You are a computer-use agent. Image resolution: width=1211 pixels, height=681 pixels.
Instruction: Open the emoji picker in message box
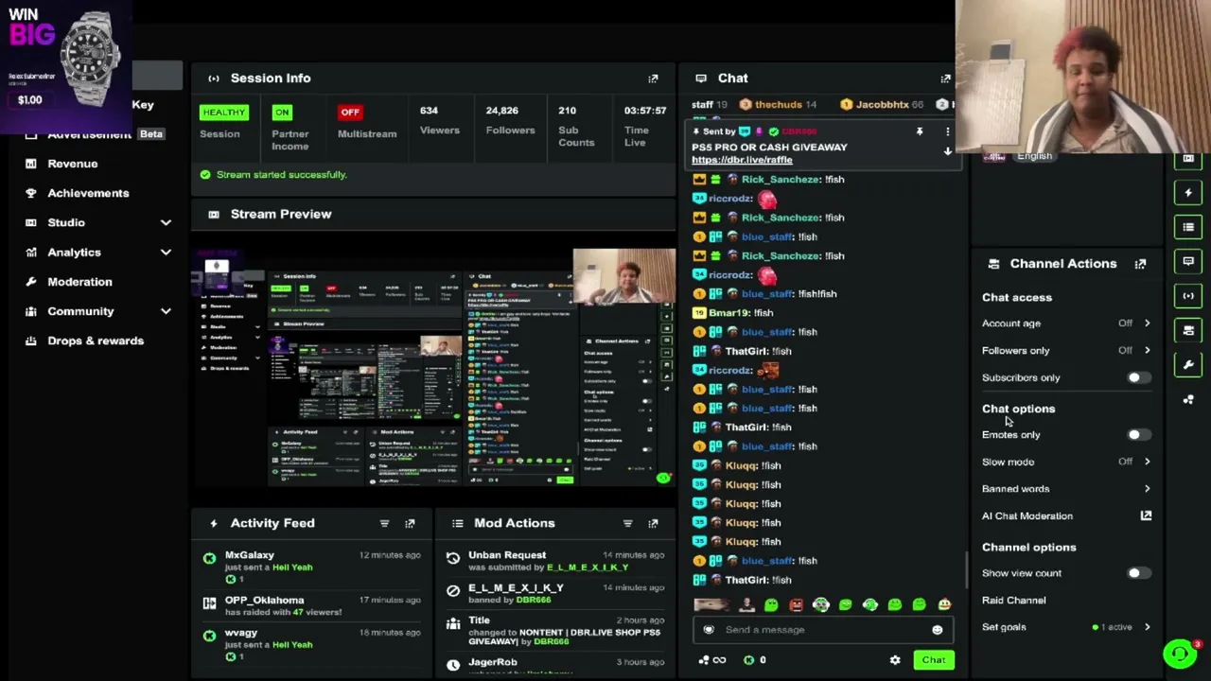tap(937, 630)
